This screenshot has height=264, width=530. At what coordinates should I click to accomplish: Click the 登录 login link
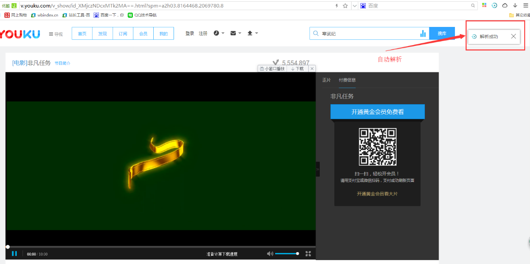(190, 34)
